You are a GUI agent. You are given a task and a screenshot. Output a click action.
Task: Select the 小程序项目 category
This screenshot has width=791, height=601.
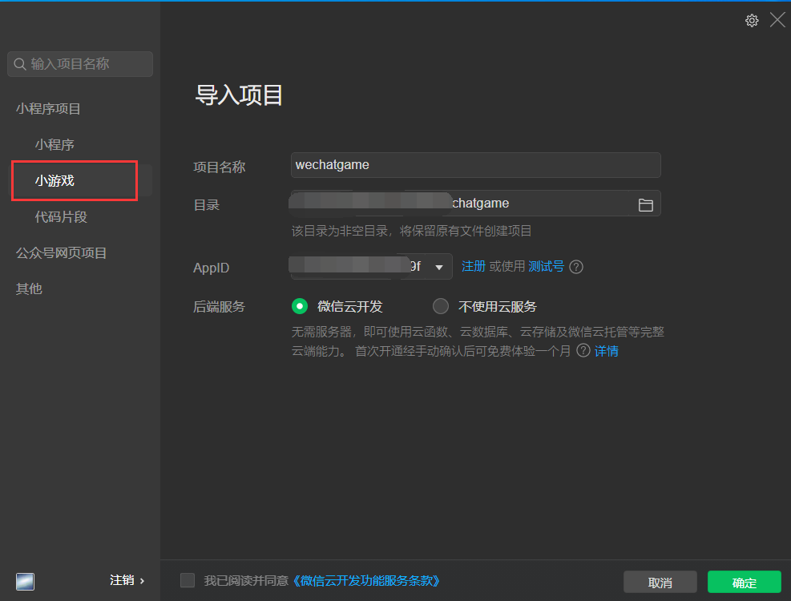(48, 108)
